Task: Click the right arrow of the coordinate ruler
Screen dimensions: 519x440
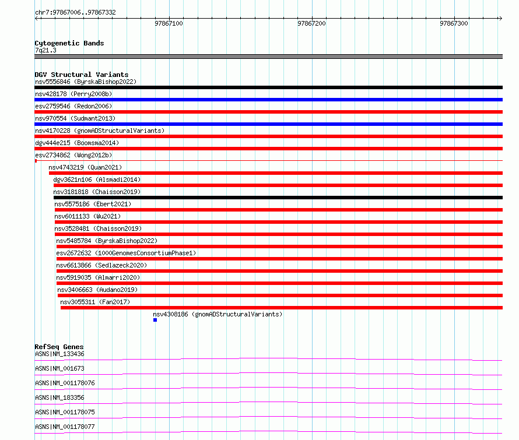Action: tap(500, 18)
